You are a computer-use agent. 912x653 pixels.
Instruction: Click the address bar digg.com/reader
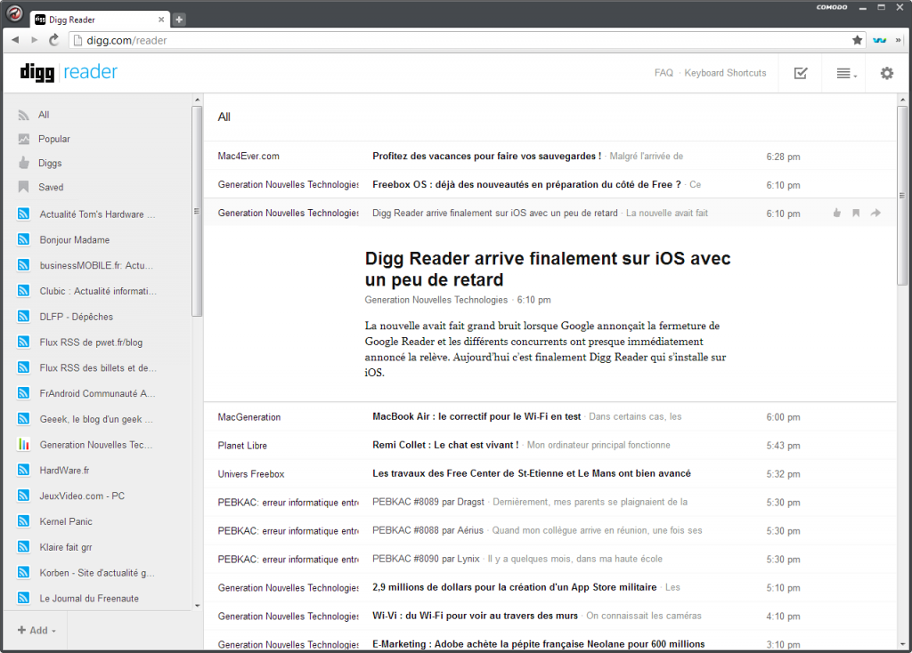click(x=460, y=40)
